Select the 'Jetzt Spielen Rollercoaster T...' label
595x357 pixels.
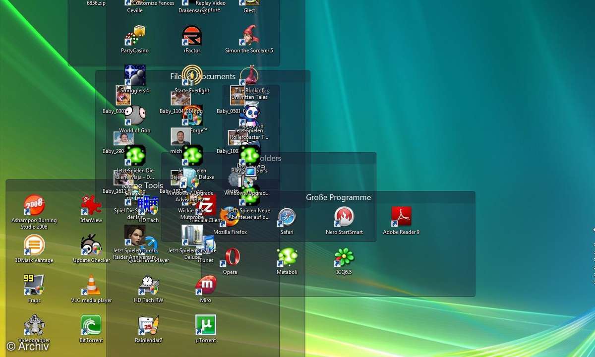pos(249,134)
